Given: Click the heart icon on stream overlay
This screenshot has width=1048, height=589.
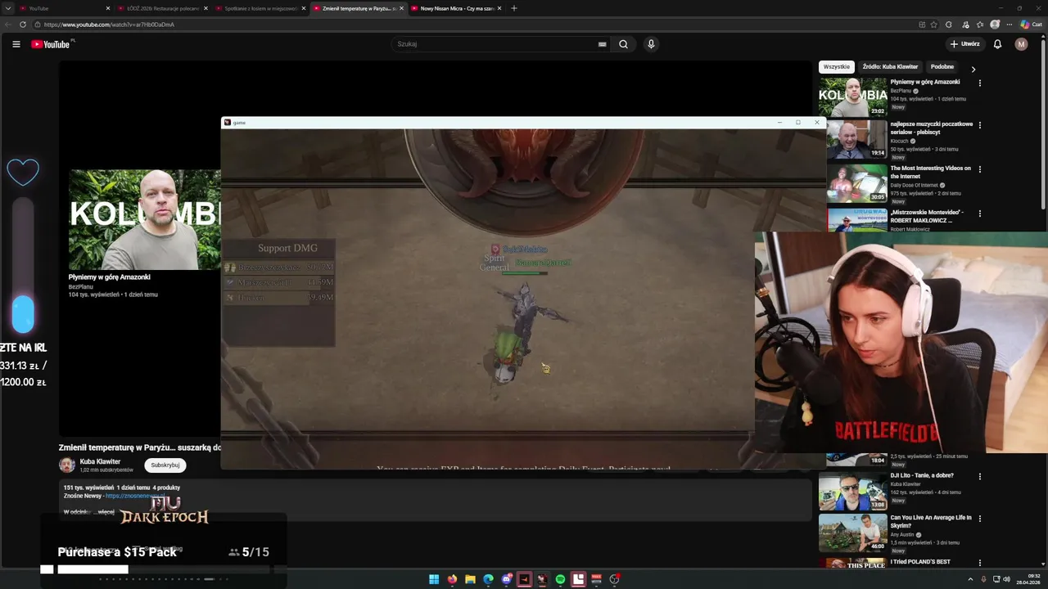Looking at the screenshot, I should 23,172.
